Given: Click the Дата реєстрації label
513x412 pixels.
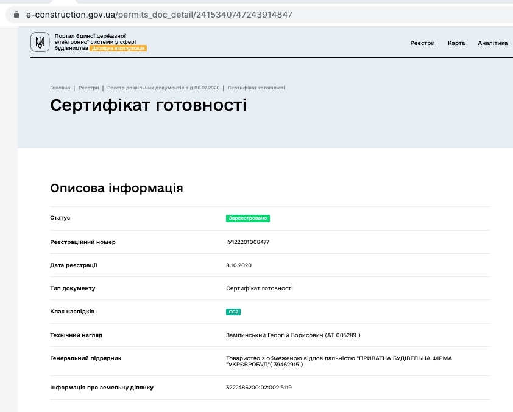Looking at the screenshot, I should click(74, 265).
